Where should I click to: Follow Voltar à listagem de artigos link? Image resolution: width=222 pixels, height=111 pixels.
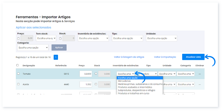click(x=129, y=57)
